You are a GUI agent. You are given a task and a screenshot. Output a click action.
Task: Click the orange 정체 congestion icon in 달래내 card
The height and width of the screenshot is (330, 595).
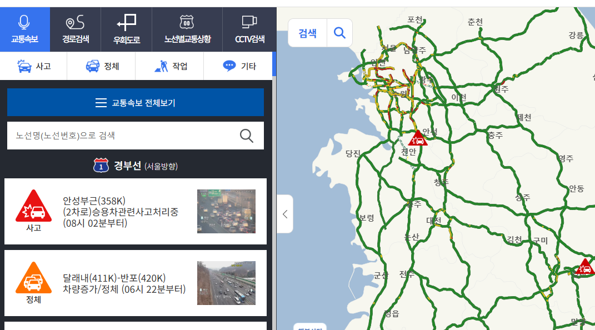(x=33, y=278)
